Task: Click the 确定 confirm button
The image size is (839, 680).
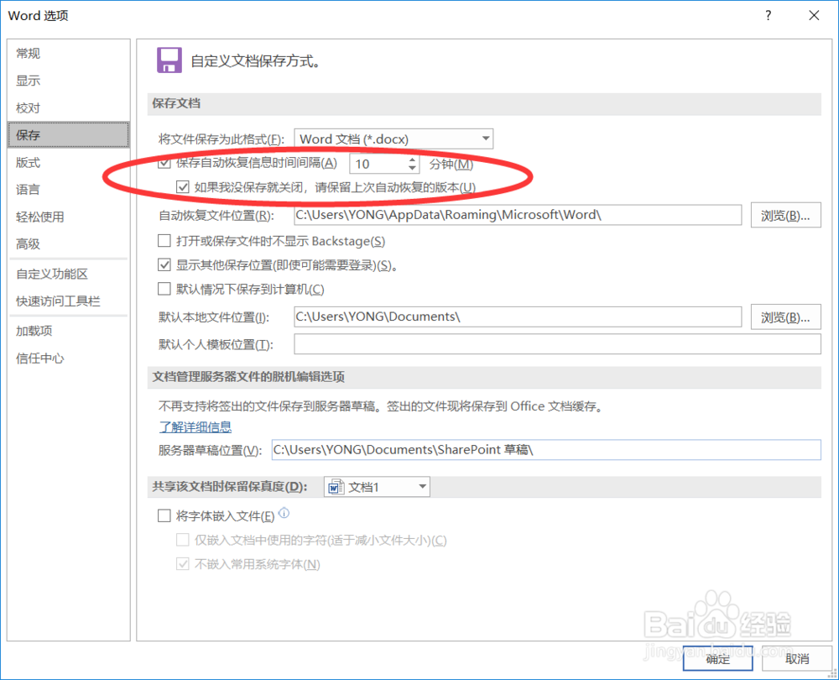Action: point(717,660)
